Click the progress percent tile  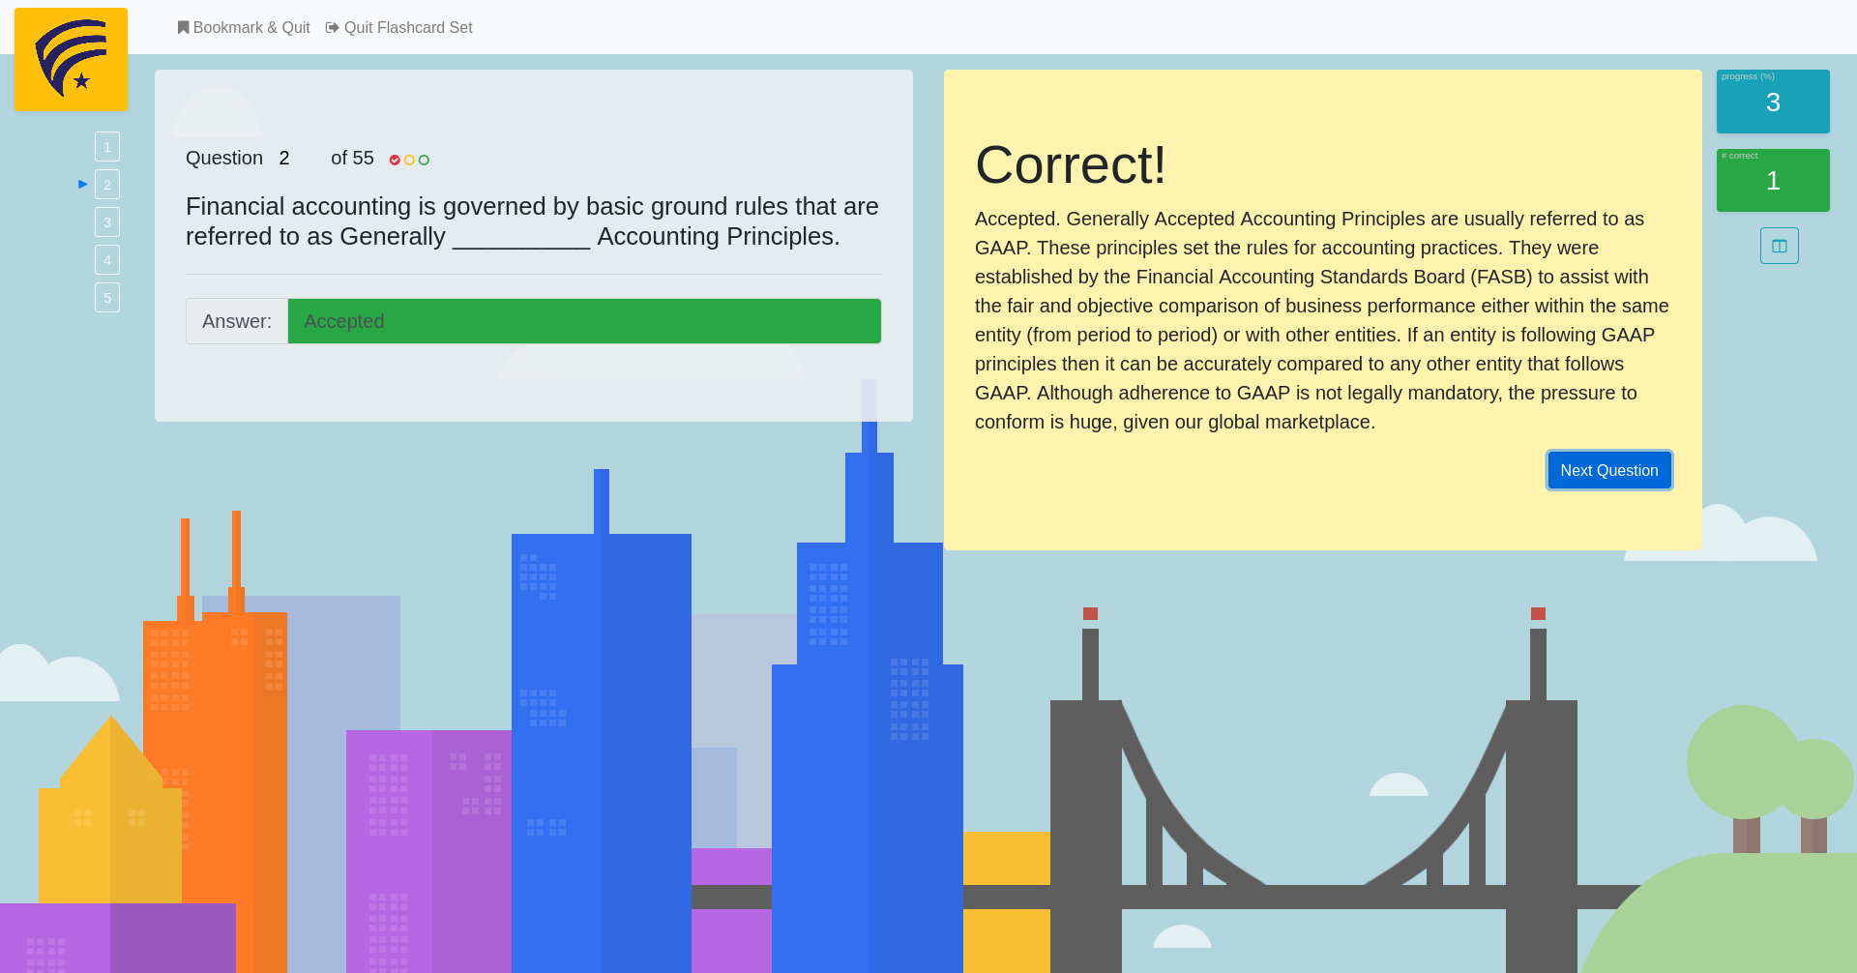pos(1773,102)
